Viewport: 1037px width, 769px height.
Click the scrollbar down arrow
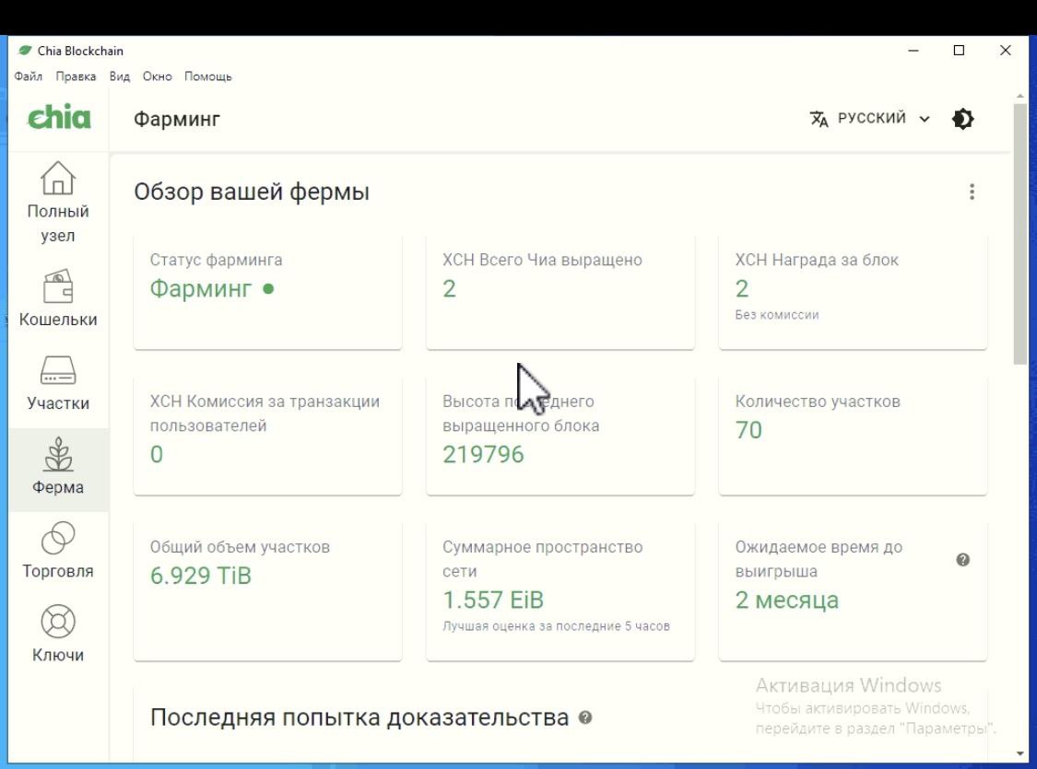point(1019,753)
